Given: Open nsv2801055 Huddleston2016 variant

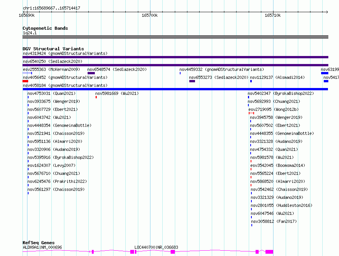Looking at the screenshot, I should coord(281,205).
